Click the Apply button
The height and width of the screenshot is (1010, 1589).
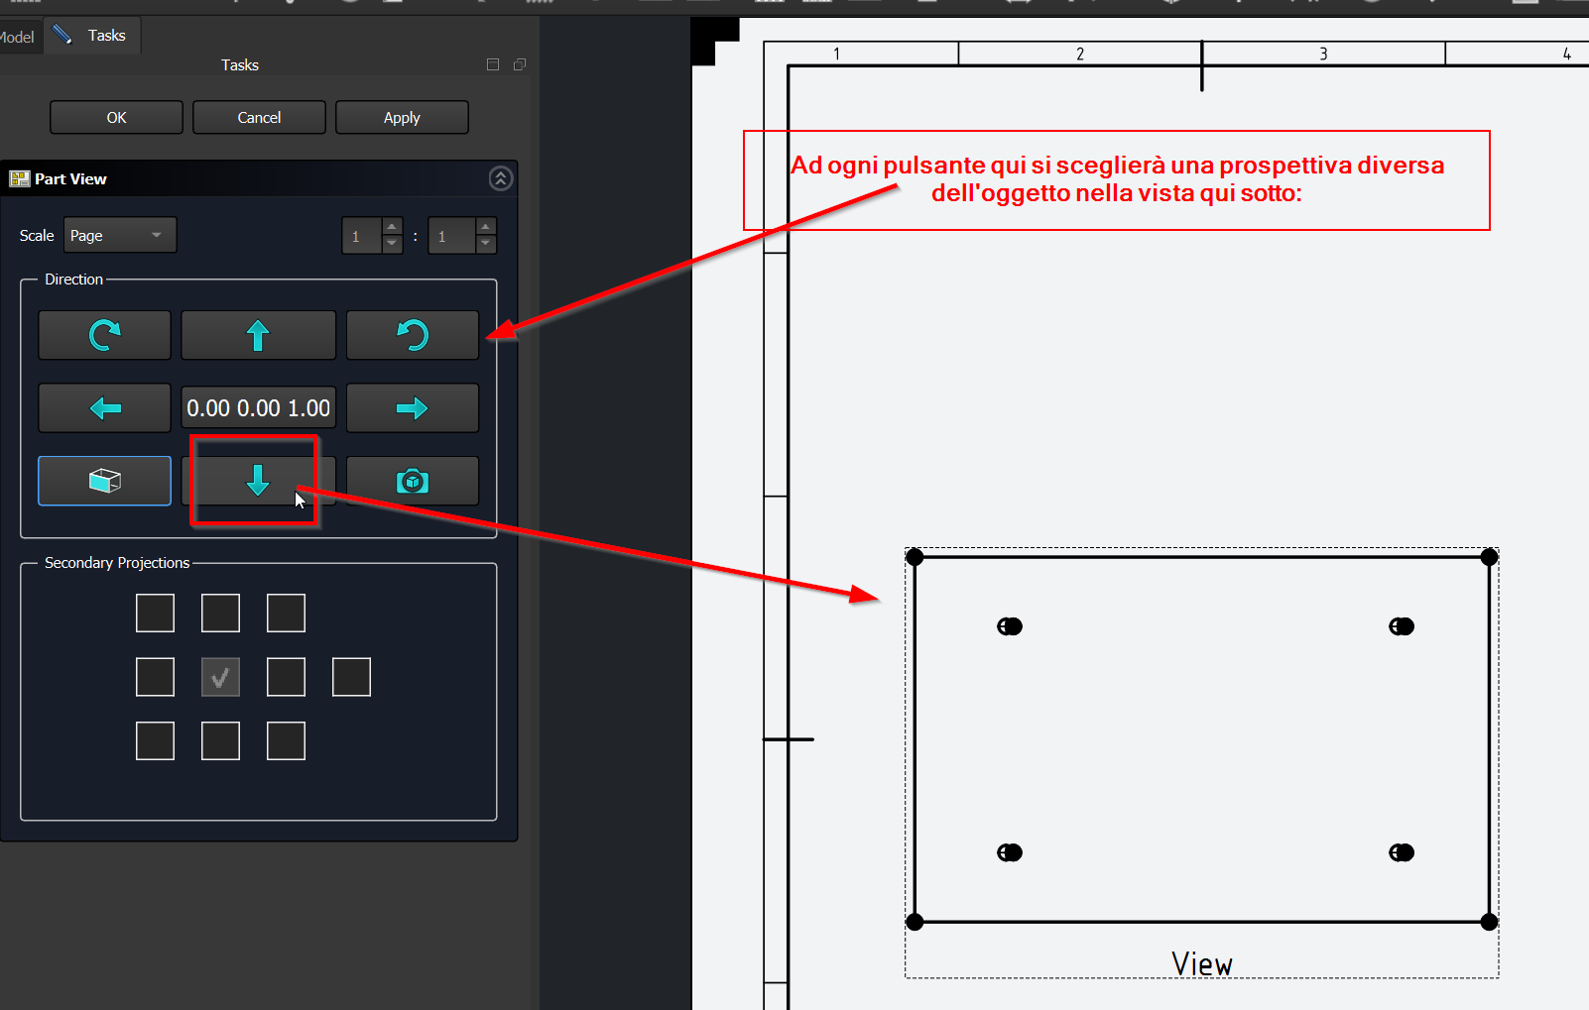click(402, 117)
